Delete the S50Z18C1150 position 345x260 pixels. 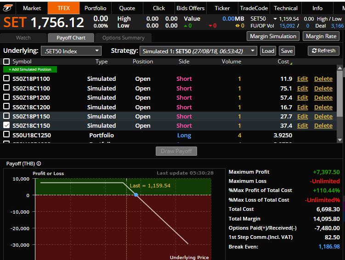tap(323, 125)
